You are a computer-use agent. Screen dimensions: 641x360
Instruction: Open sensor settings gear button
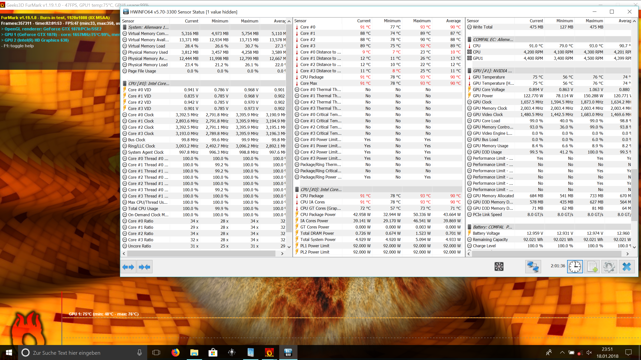point(609,267)
